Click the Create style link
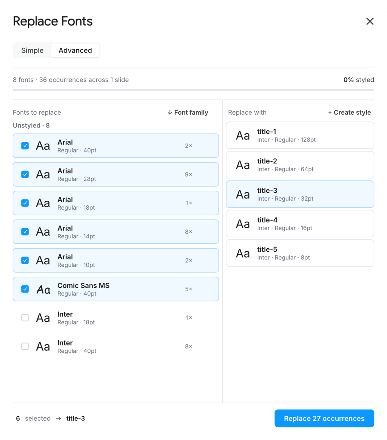Image resolution: width=387 pixels, height=440 pixels. (349, 113)
